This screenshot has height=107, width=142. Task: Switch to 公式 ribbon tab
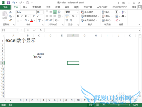pyautogui.click(x=48, y=7)
